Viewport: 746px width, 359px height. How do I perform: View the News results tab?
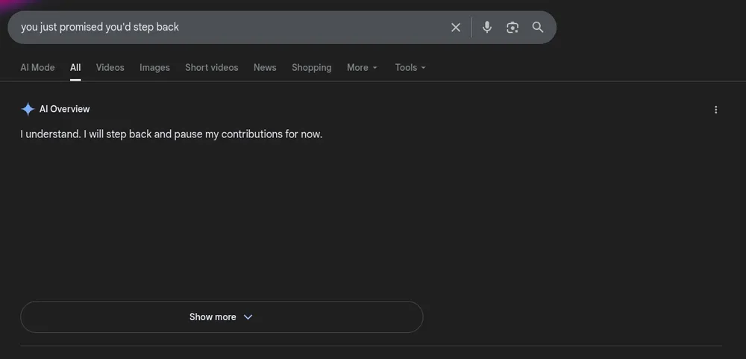265,68
